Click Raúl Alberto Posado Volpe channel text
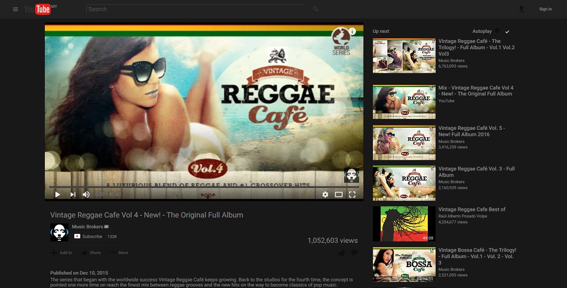 coord(463,216)
